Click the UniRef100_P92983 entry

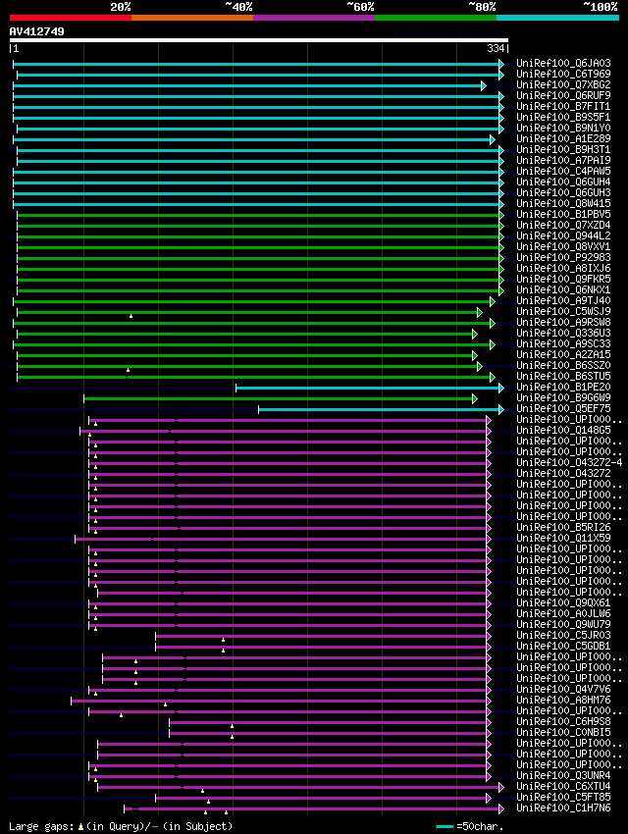click(563, 257)
